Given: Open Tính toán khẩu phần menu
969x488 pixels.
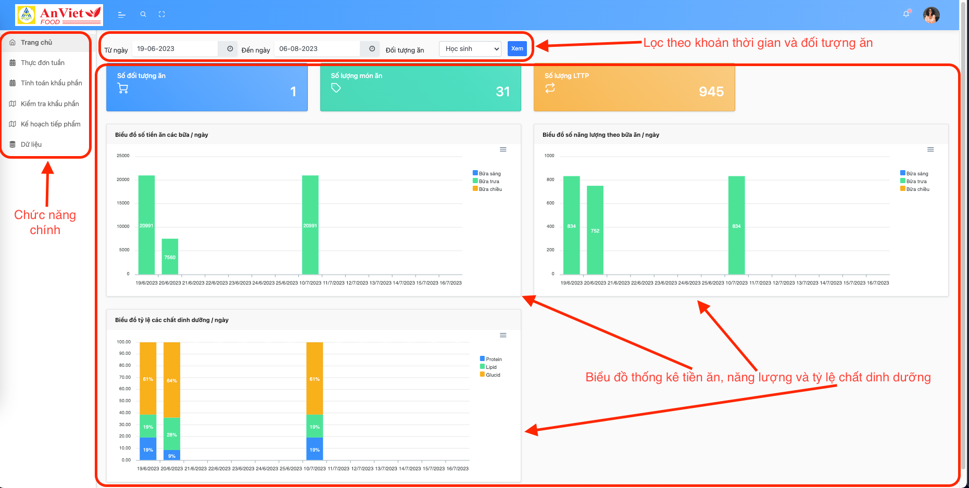Looking at the screenshot, I should [x=51, y=83].
